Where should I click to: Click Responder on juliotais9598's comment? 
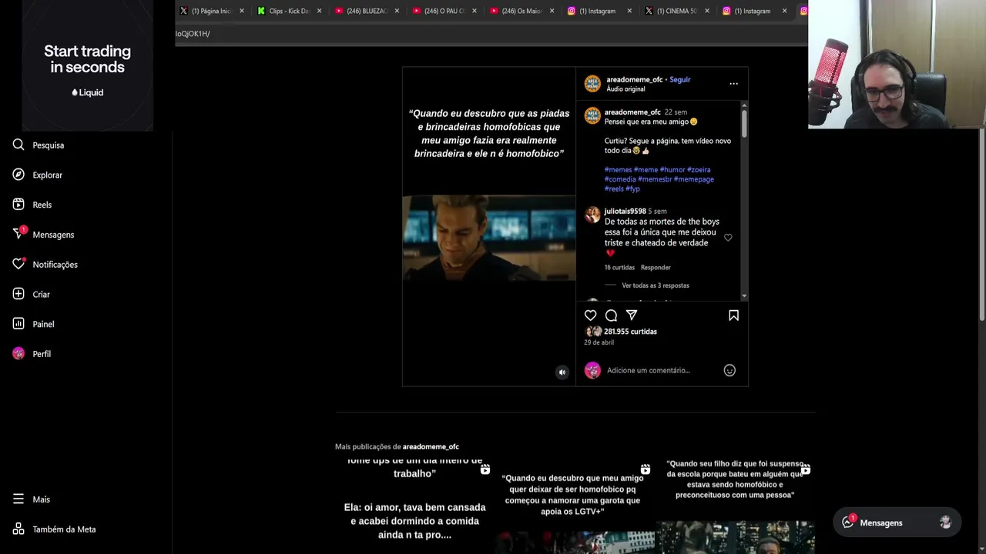(656, 267)
